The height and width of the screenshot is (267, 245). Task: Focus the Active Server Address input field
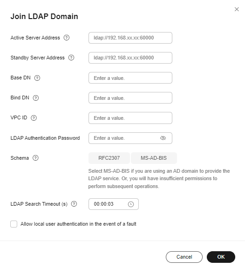coord(130,38)
